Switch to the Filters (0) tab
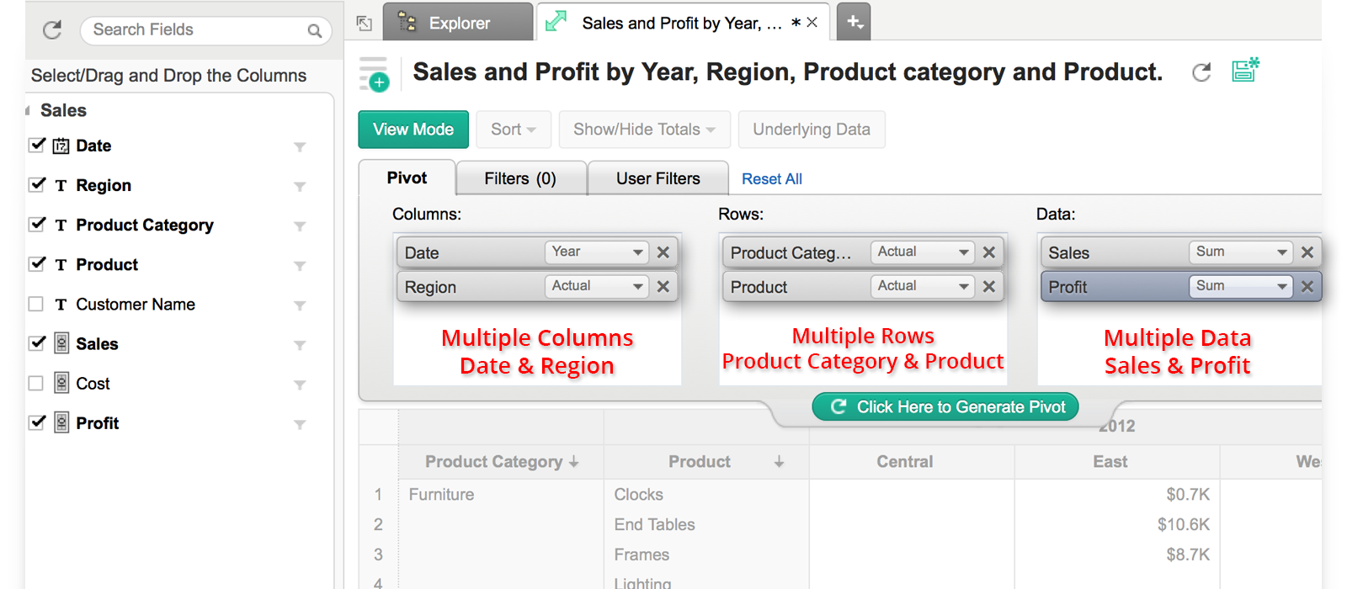 520,178
